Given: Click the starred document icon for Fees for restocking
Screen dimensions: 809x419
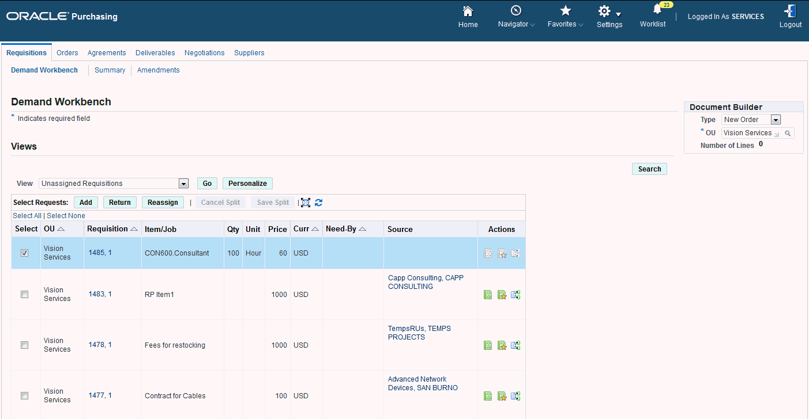Looking at the screenshot, I should click(502, 345).
